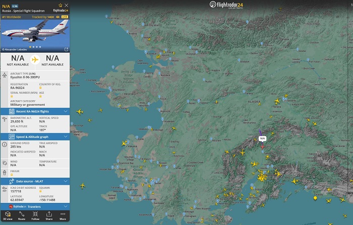This screenshot has height=225, width=353.
Task: Show the flight Route
Action: click(21, 216)
